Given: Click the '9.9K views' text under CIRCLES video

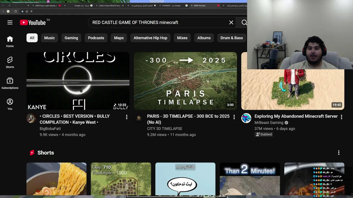Looking at the screenshot, I should [x=49, y=135].
